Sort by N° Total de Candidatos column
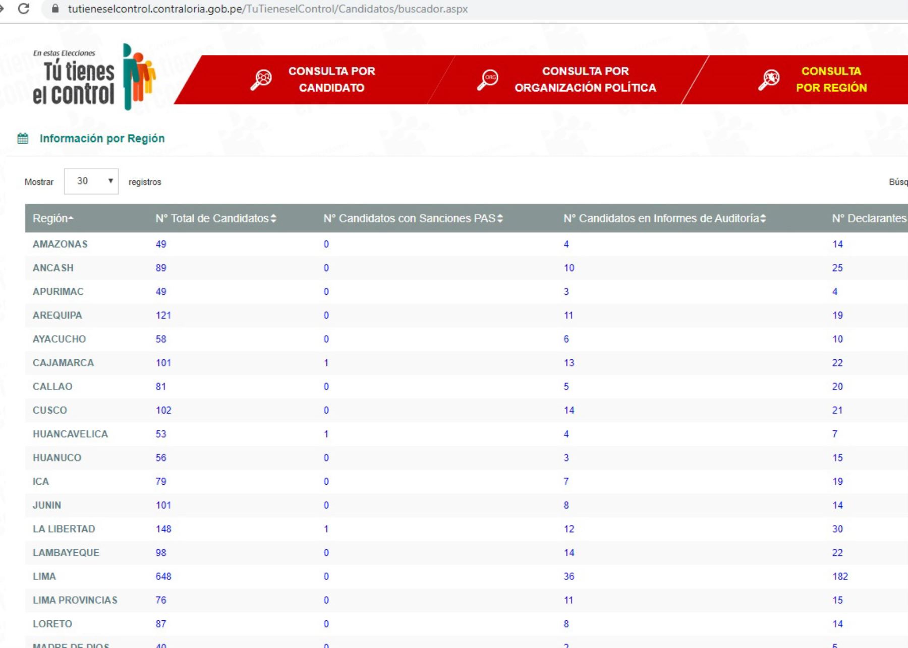 pyautogui.click(x=215, y=218)
